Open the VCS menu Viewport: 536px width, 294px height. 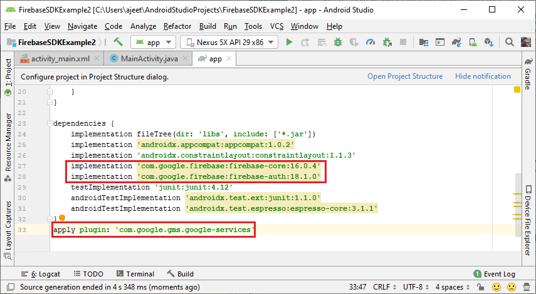[x=276, y=26]
